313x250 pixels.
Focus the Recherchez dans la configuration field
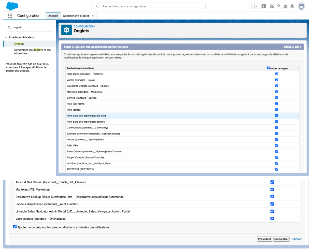(148, 6)
